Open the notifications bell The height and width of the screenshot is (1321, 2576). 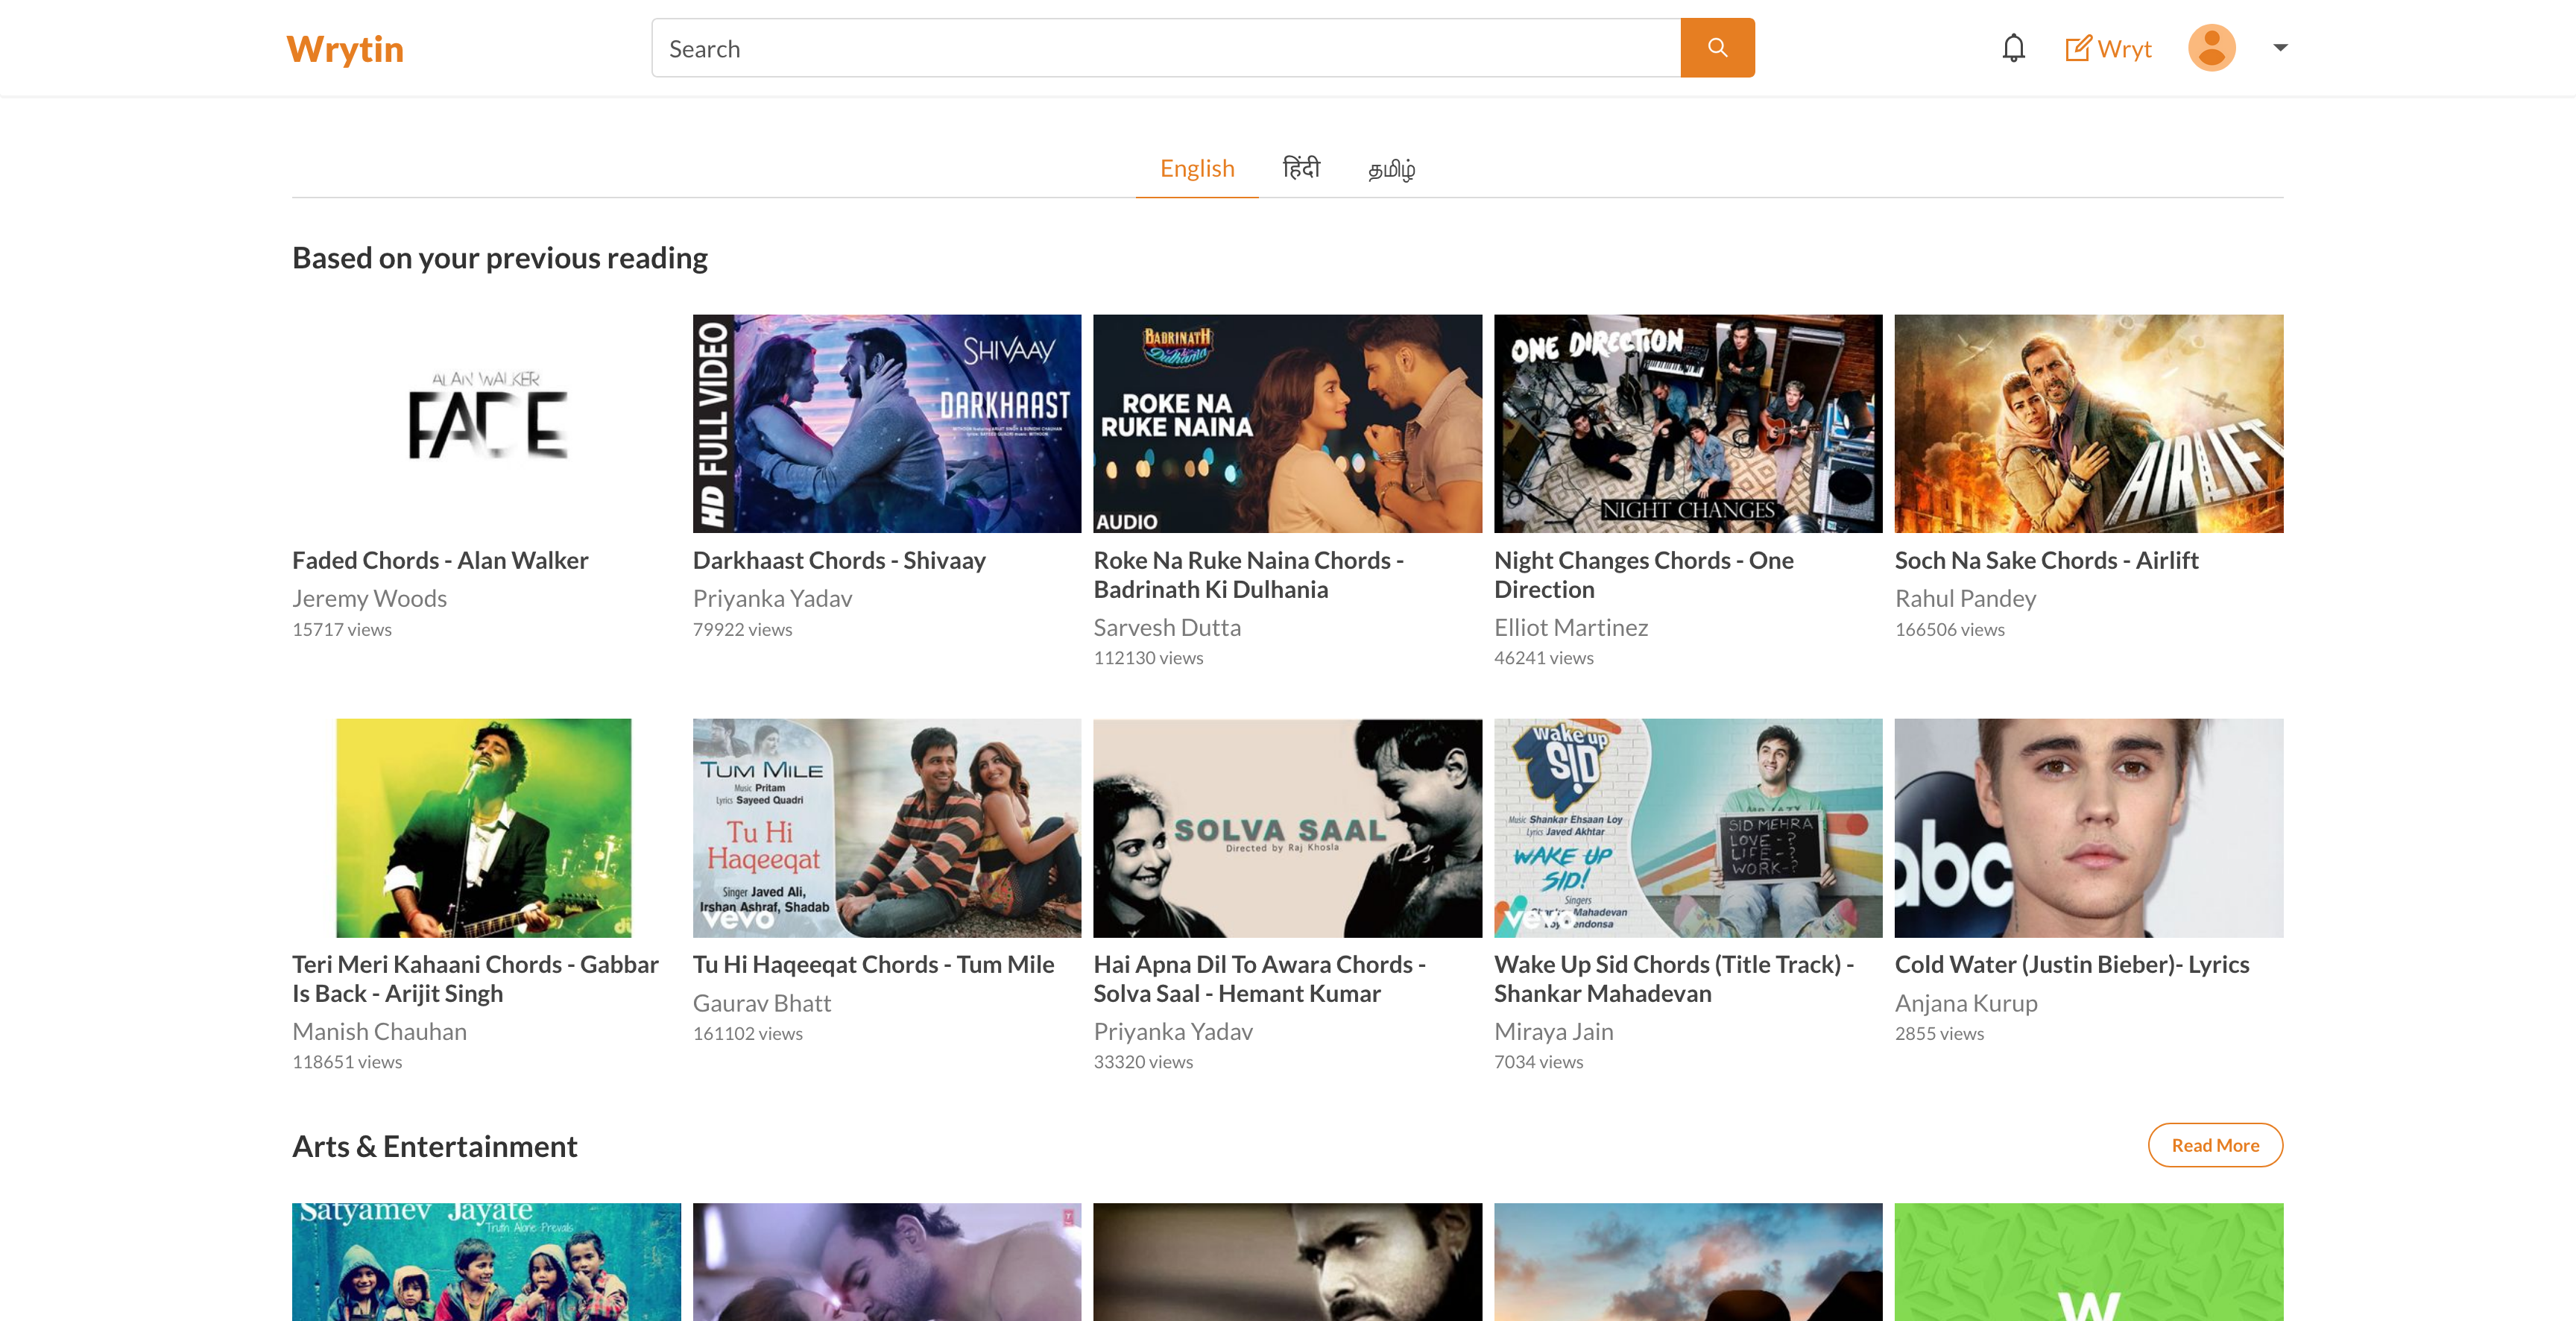pos(2013,48)
